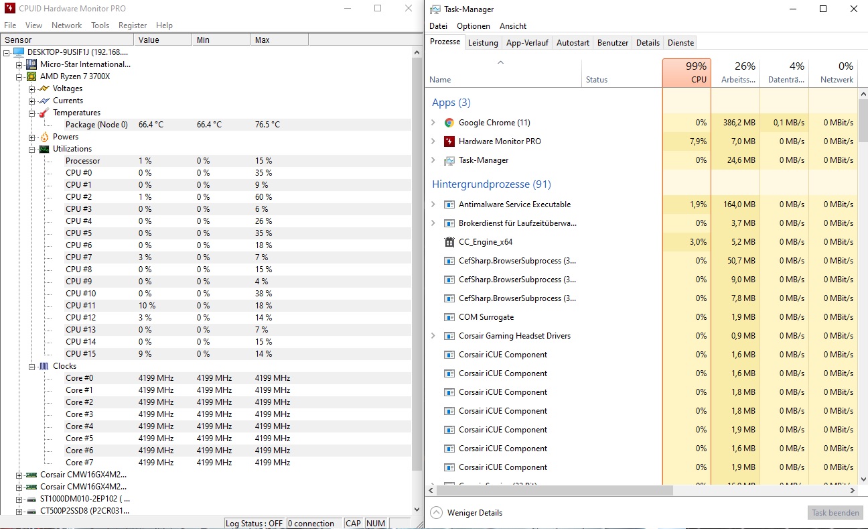Image resolution: width=868 pixels, height=529 pixels.
Task: Click the first Corsair CMW16GX4M2 memory icon
Action: tap(31, 475)
